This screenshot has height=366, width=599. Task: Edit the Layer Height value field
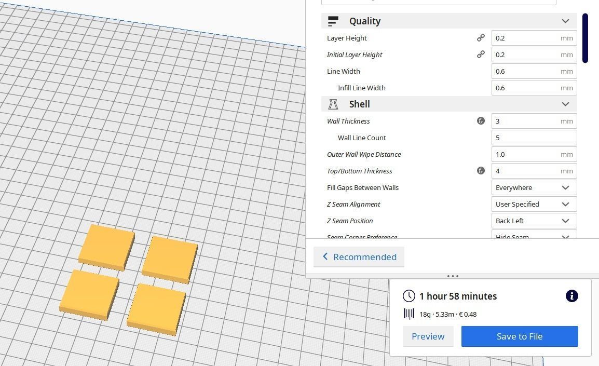point(534,38)
